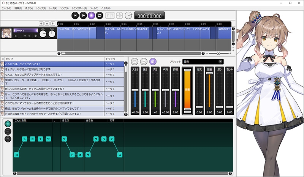Switch to VOL editing mode in the bottom panel
The image size is (304, 177).
tap(8, 139)
